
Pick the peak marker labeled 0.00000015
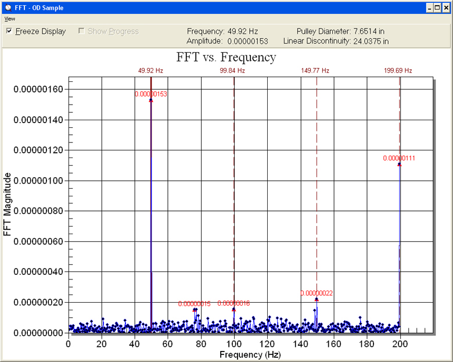click(x=195, y=310)
